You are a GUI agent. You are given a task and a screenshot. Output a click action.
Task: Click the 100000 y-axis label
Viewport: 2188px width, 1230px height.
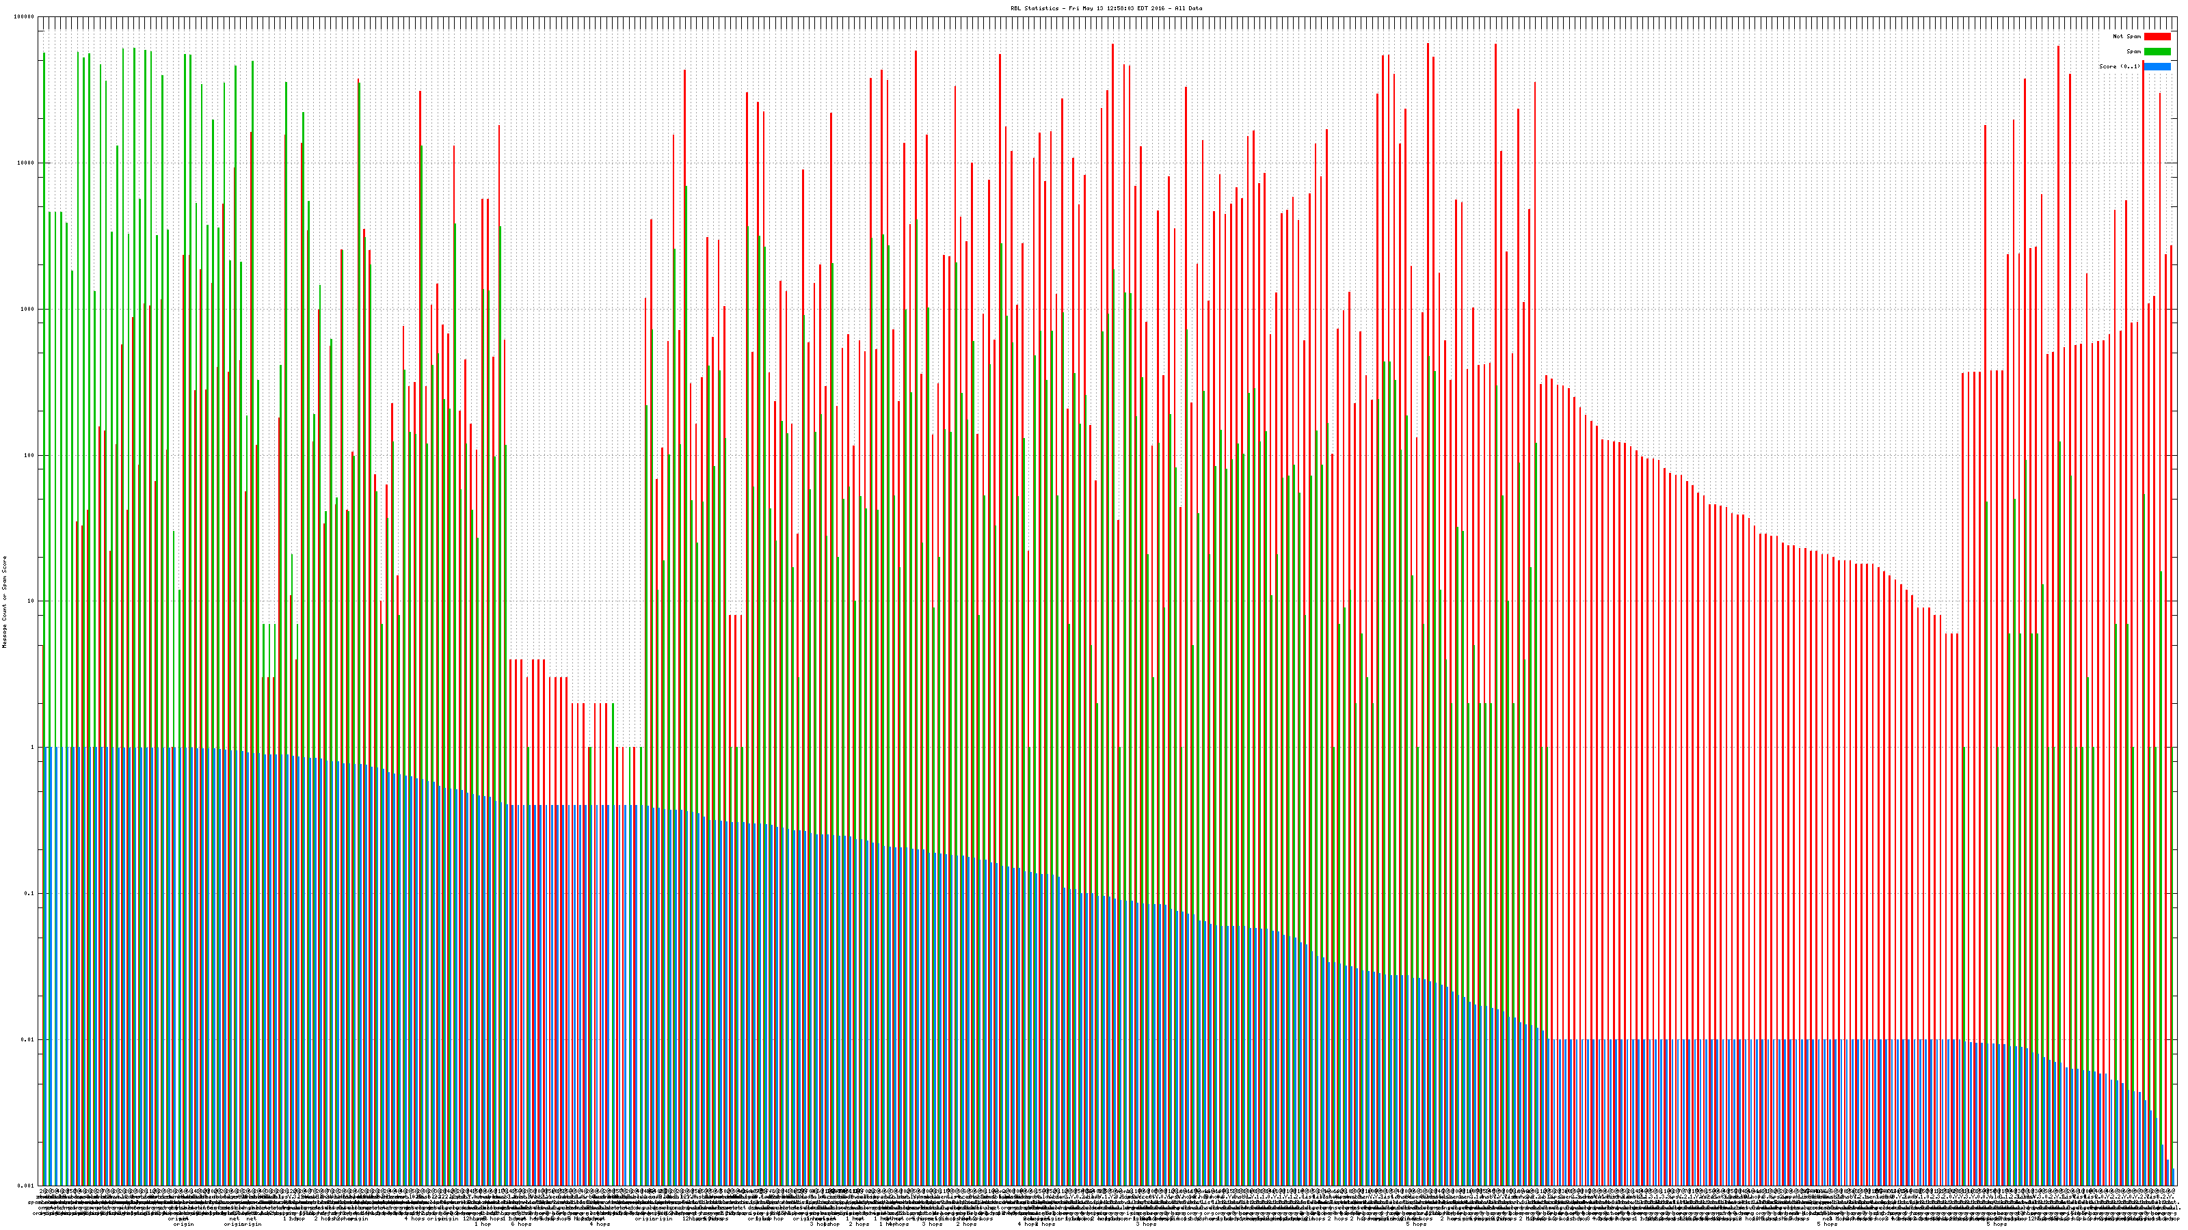[x=25, y=17]
